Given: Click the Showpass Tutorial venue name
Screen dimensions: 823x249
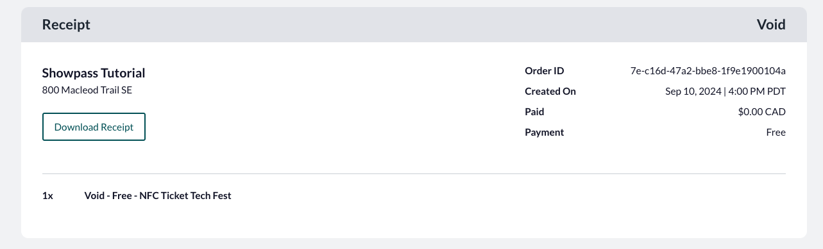Looking at the screenshot, I should (x=94, y=73).
